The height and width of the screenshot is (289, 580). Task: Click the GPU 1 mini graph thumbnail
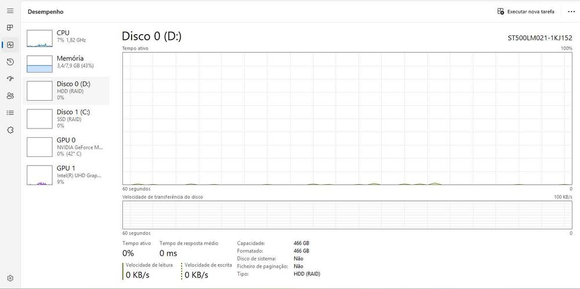(x=39, y=175)
